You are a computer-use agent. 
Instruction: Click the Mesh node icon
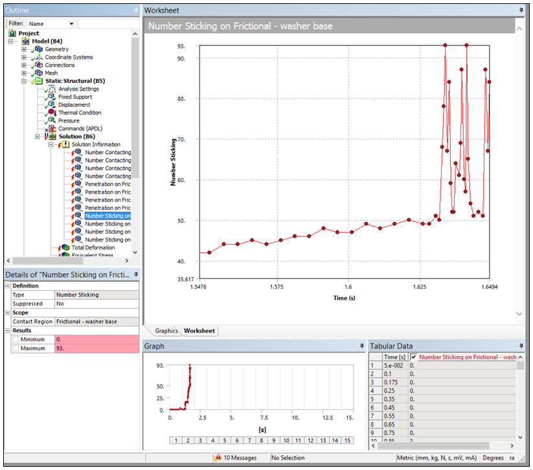point(38,73)
